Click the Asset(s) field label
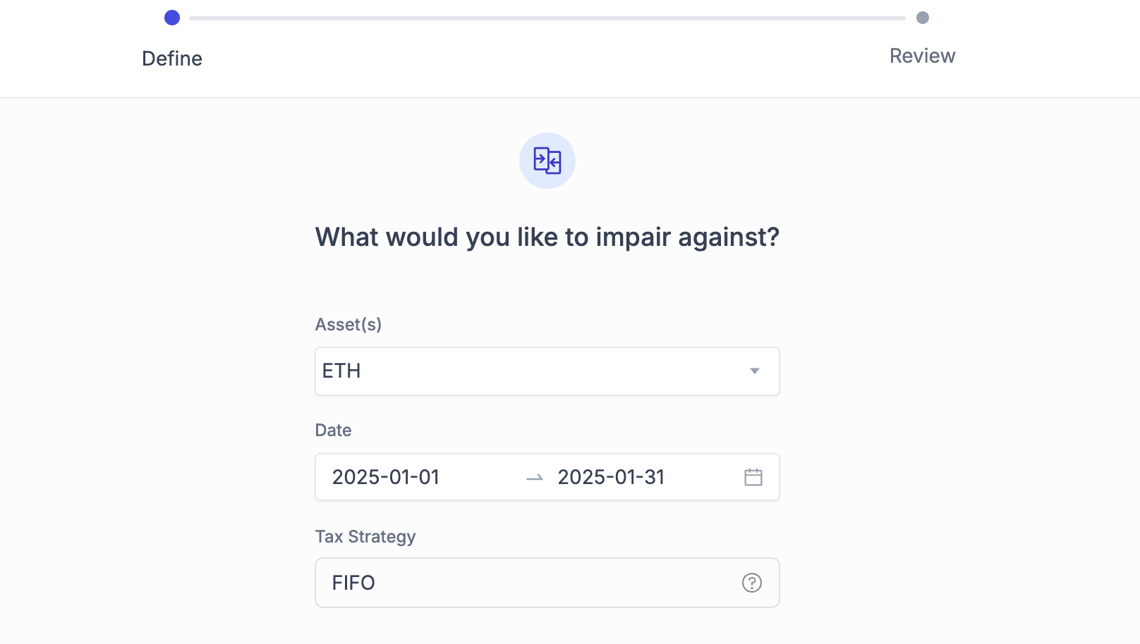The height and width of the screenshot is (644, 1140). [348, 324]
